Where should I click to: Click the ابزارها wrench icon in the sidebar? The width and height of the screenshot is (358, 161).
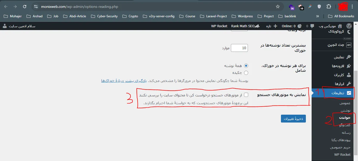pyautogui.click(x=349, y=84)
